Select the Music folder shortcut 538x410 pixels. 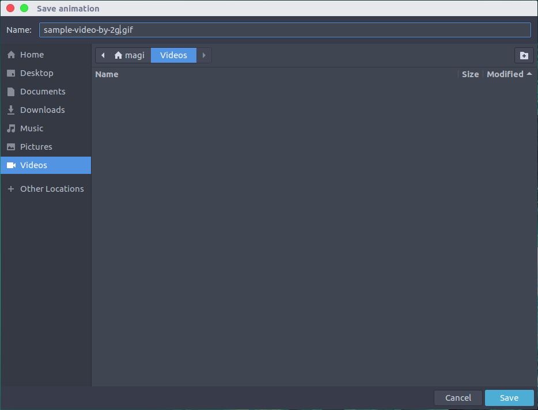(x=46, y=128)
